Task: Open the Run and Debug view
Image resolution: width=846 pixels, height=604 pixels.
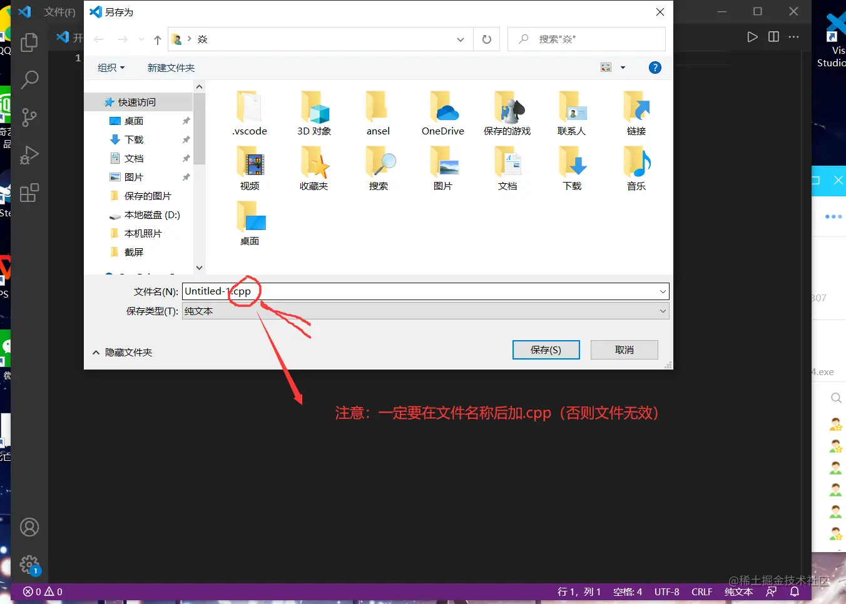Action: pos(29,155)
